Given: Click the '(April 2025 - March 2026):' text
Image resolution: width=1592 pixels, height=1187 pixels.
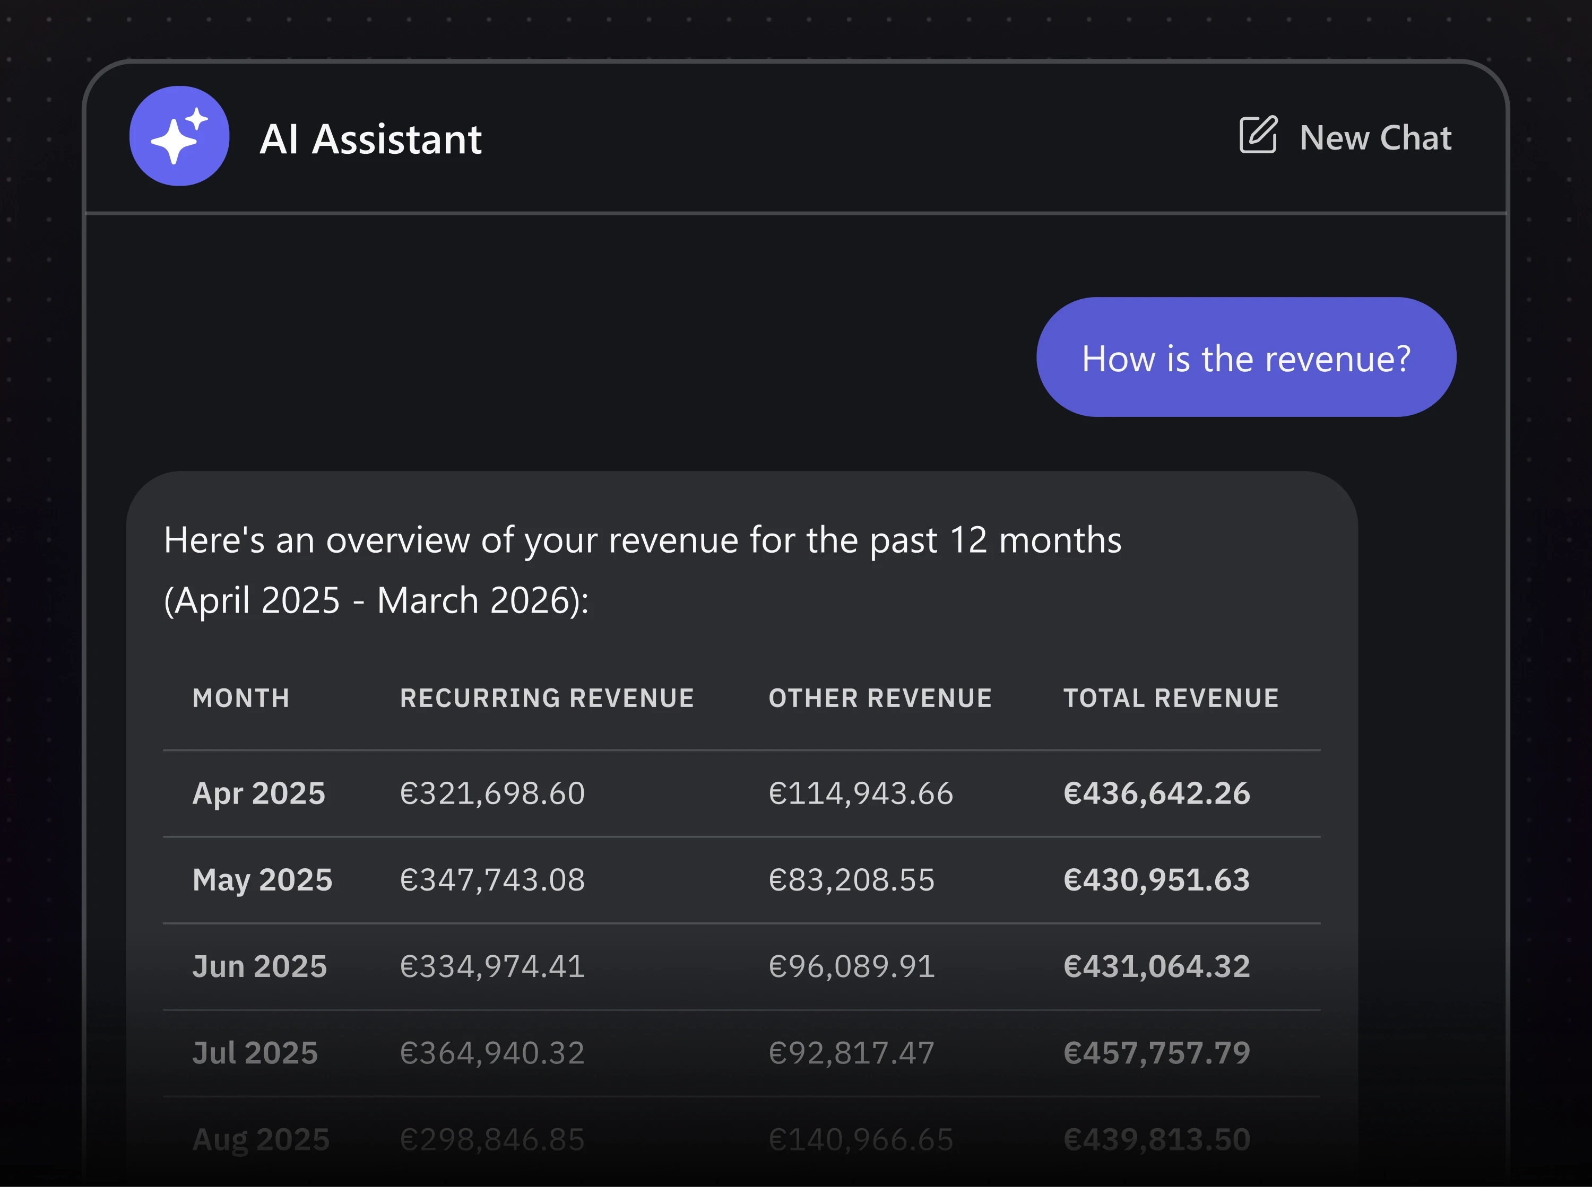Looking at the screenshot, I should [x=376, y=600].
